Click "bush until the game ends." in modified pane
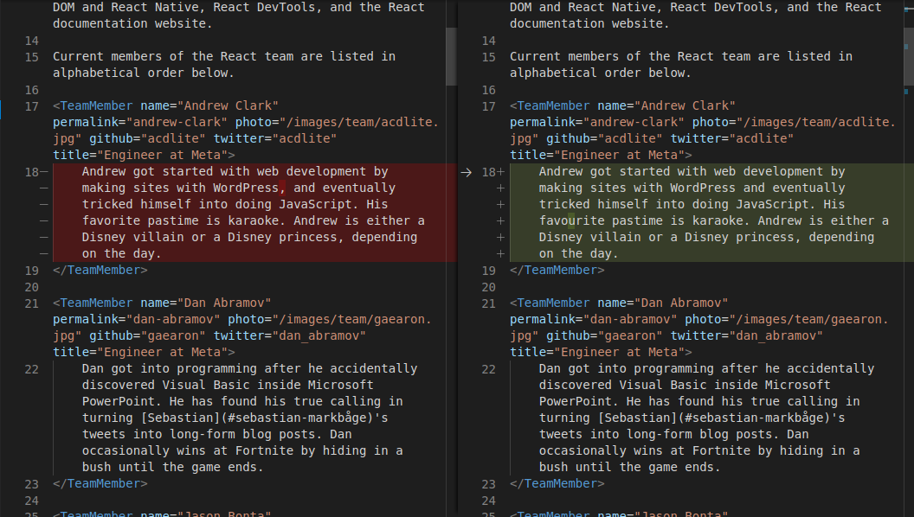Viewport: 914px width, 517px height. (630, 467)
